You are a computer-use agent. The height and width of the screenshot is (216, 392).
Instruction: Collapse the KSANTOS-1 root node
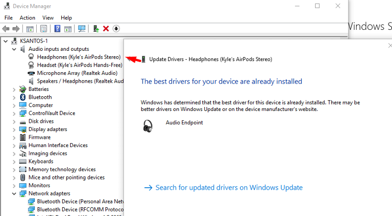pyautogui.click(x=5, y=41)
